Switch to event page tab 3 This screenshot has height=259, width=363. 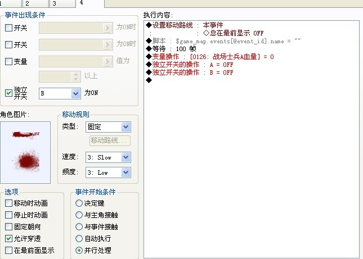[62, 3]
